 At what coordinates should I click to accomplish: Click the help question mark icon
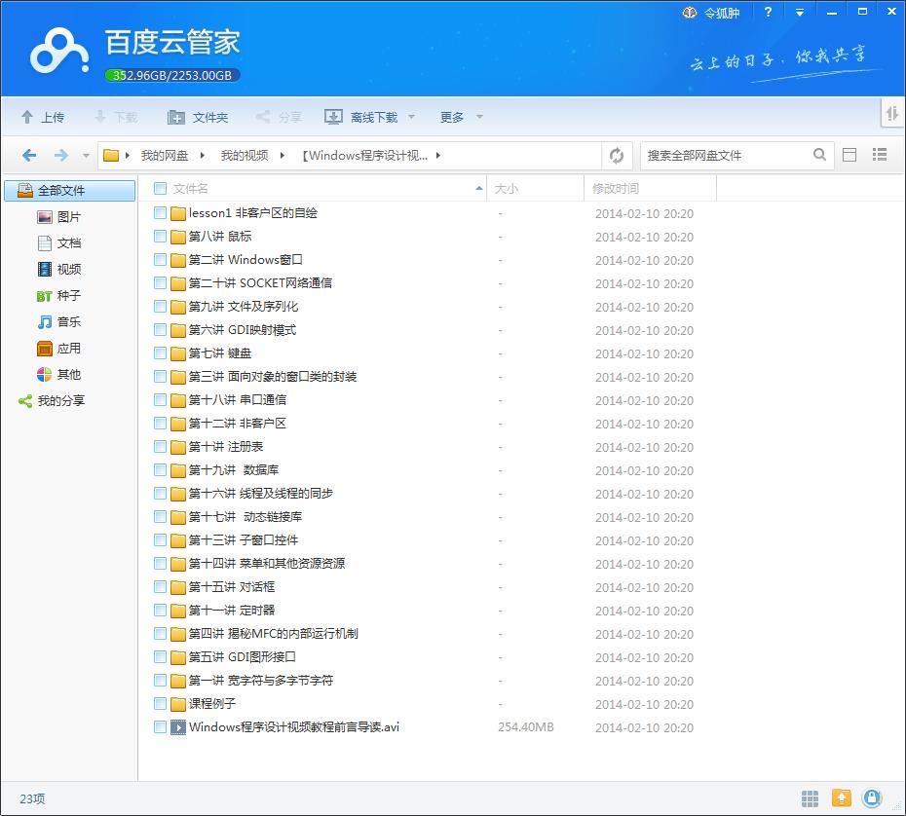[768, 12]
